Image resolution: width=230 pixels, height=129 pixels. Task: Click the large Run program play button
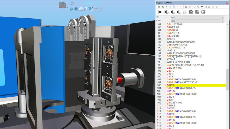(160, 12)
